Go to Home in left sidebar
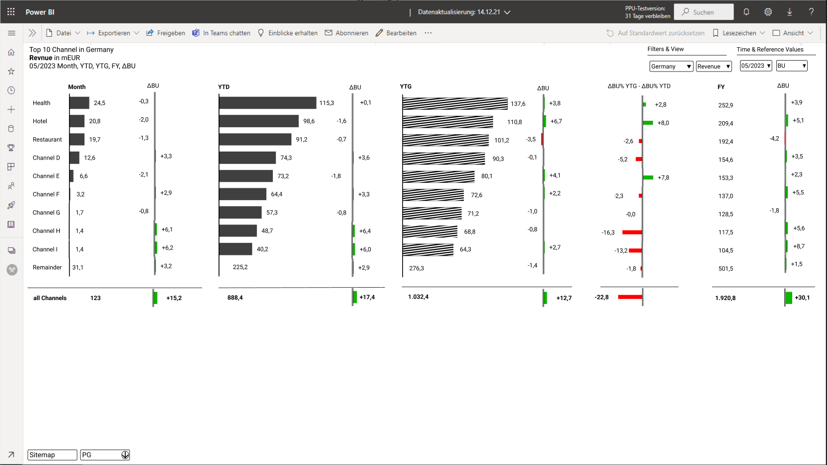The image size is (827, 465). (x=11, y=52)
